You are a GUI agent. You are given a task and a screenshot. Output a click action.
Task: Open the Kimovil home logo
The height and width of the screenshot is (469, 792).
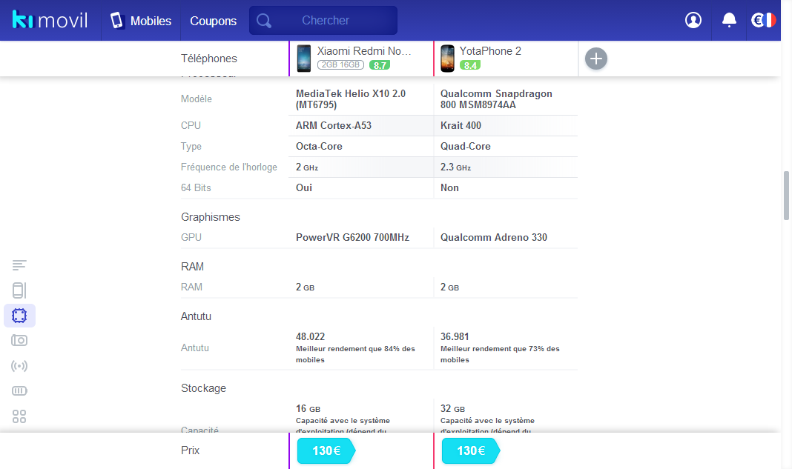pyautogui.click(x=50, y=20)
